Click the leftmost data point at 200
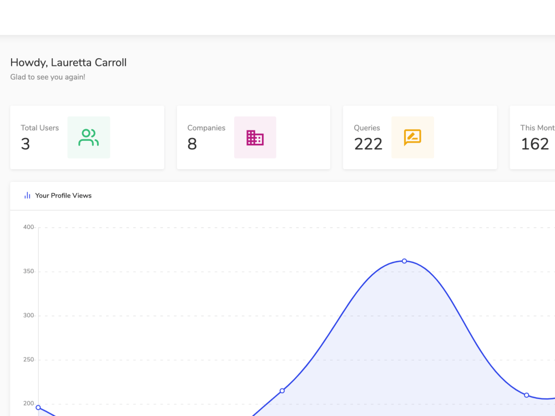Viewport: 555px width, 416px height. pos(38,407)
